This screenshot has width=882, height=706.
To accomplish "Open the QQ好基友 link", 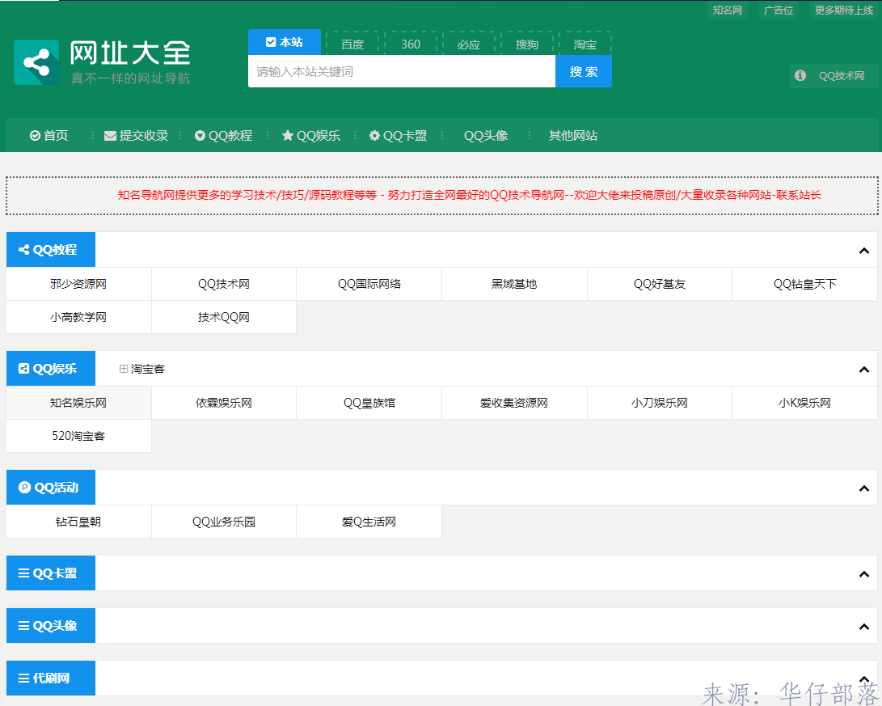I will click(x=659, y=284).
